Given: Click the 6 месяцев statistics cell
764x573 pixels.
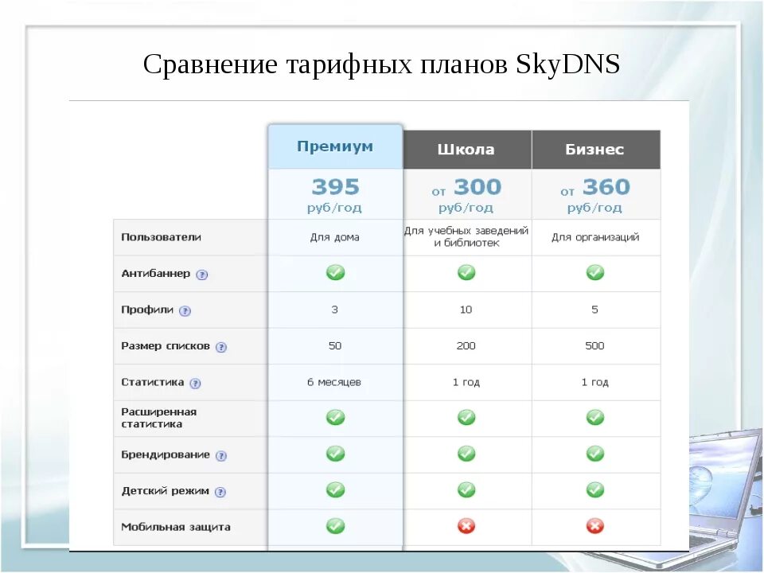Looking at the screenshot, I should tap(334, 382).
